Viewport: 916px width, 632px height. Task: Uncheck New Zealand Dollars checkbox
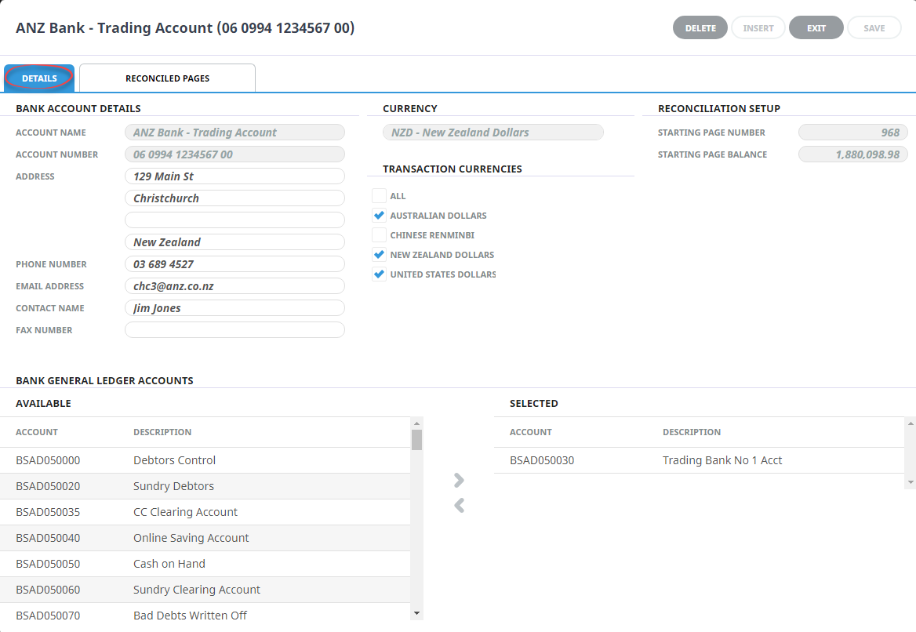pyautogui.click(x=379, y=255)
